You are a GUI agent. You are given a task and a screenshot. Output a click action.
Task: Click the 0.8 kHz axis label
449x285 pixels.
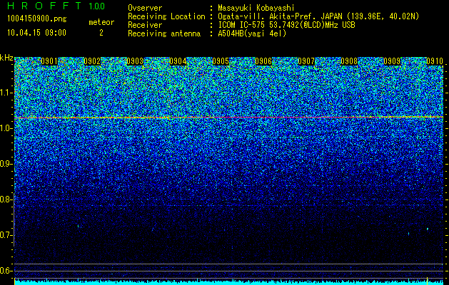click(6, 199)
